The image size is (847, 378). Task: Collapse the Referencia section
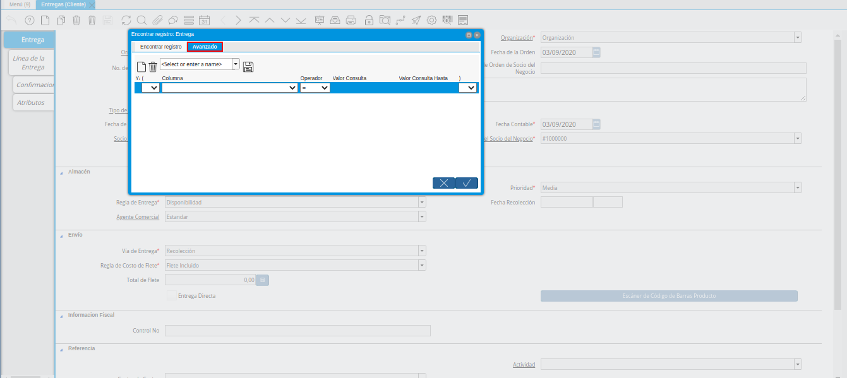62,348
